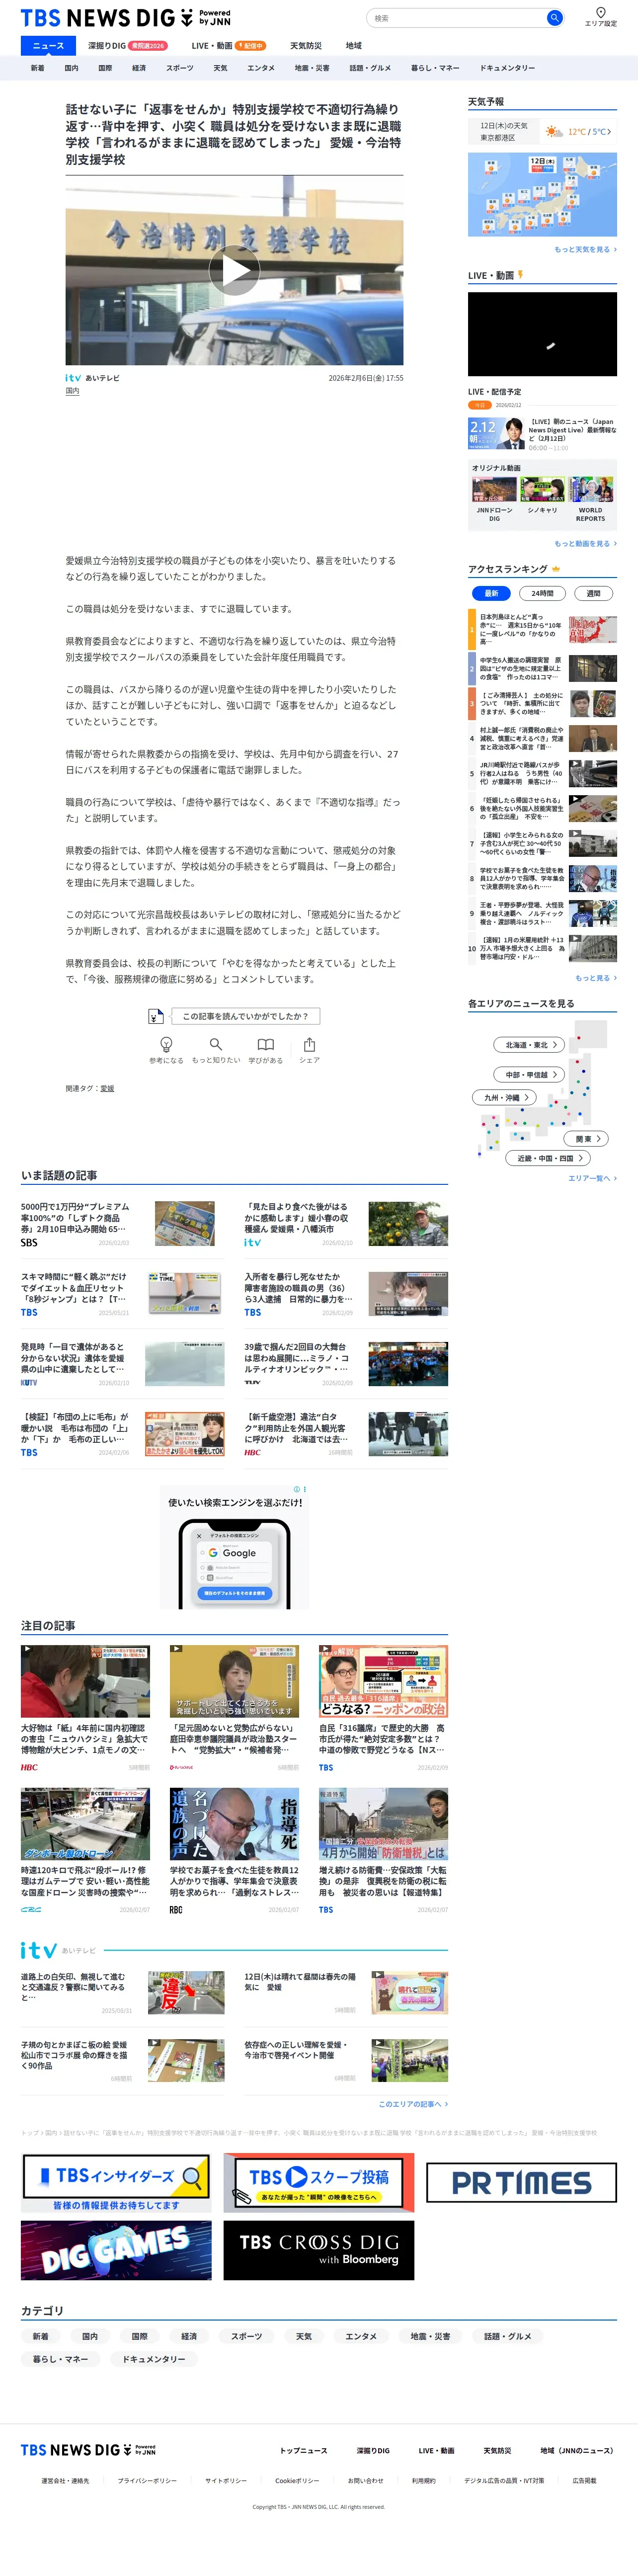
Task: Switch to the 深掘りDIG main tab
Action: (127, 45)
